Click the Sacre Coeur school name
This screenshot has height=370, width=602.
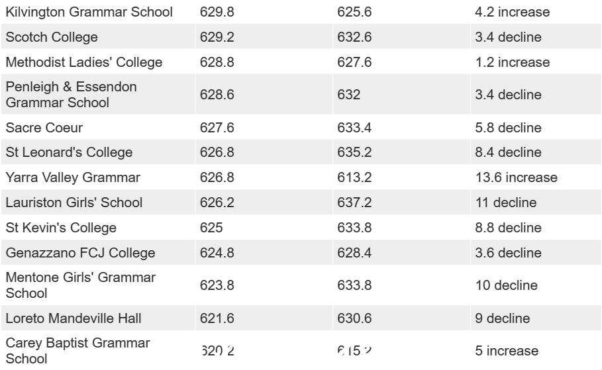pyautogui.click(x=44, y=128)
